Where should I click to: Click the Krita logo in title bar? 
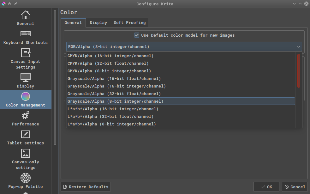(3, 3)
